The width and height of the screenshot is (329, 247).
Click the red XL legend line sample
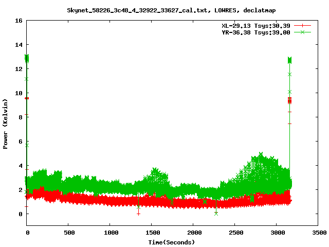pyautogui.click(x=302, y=26)
